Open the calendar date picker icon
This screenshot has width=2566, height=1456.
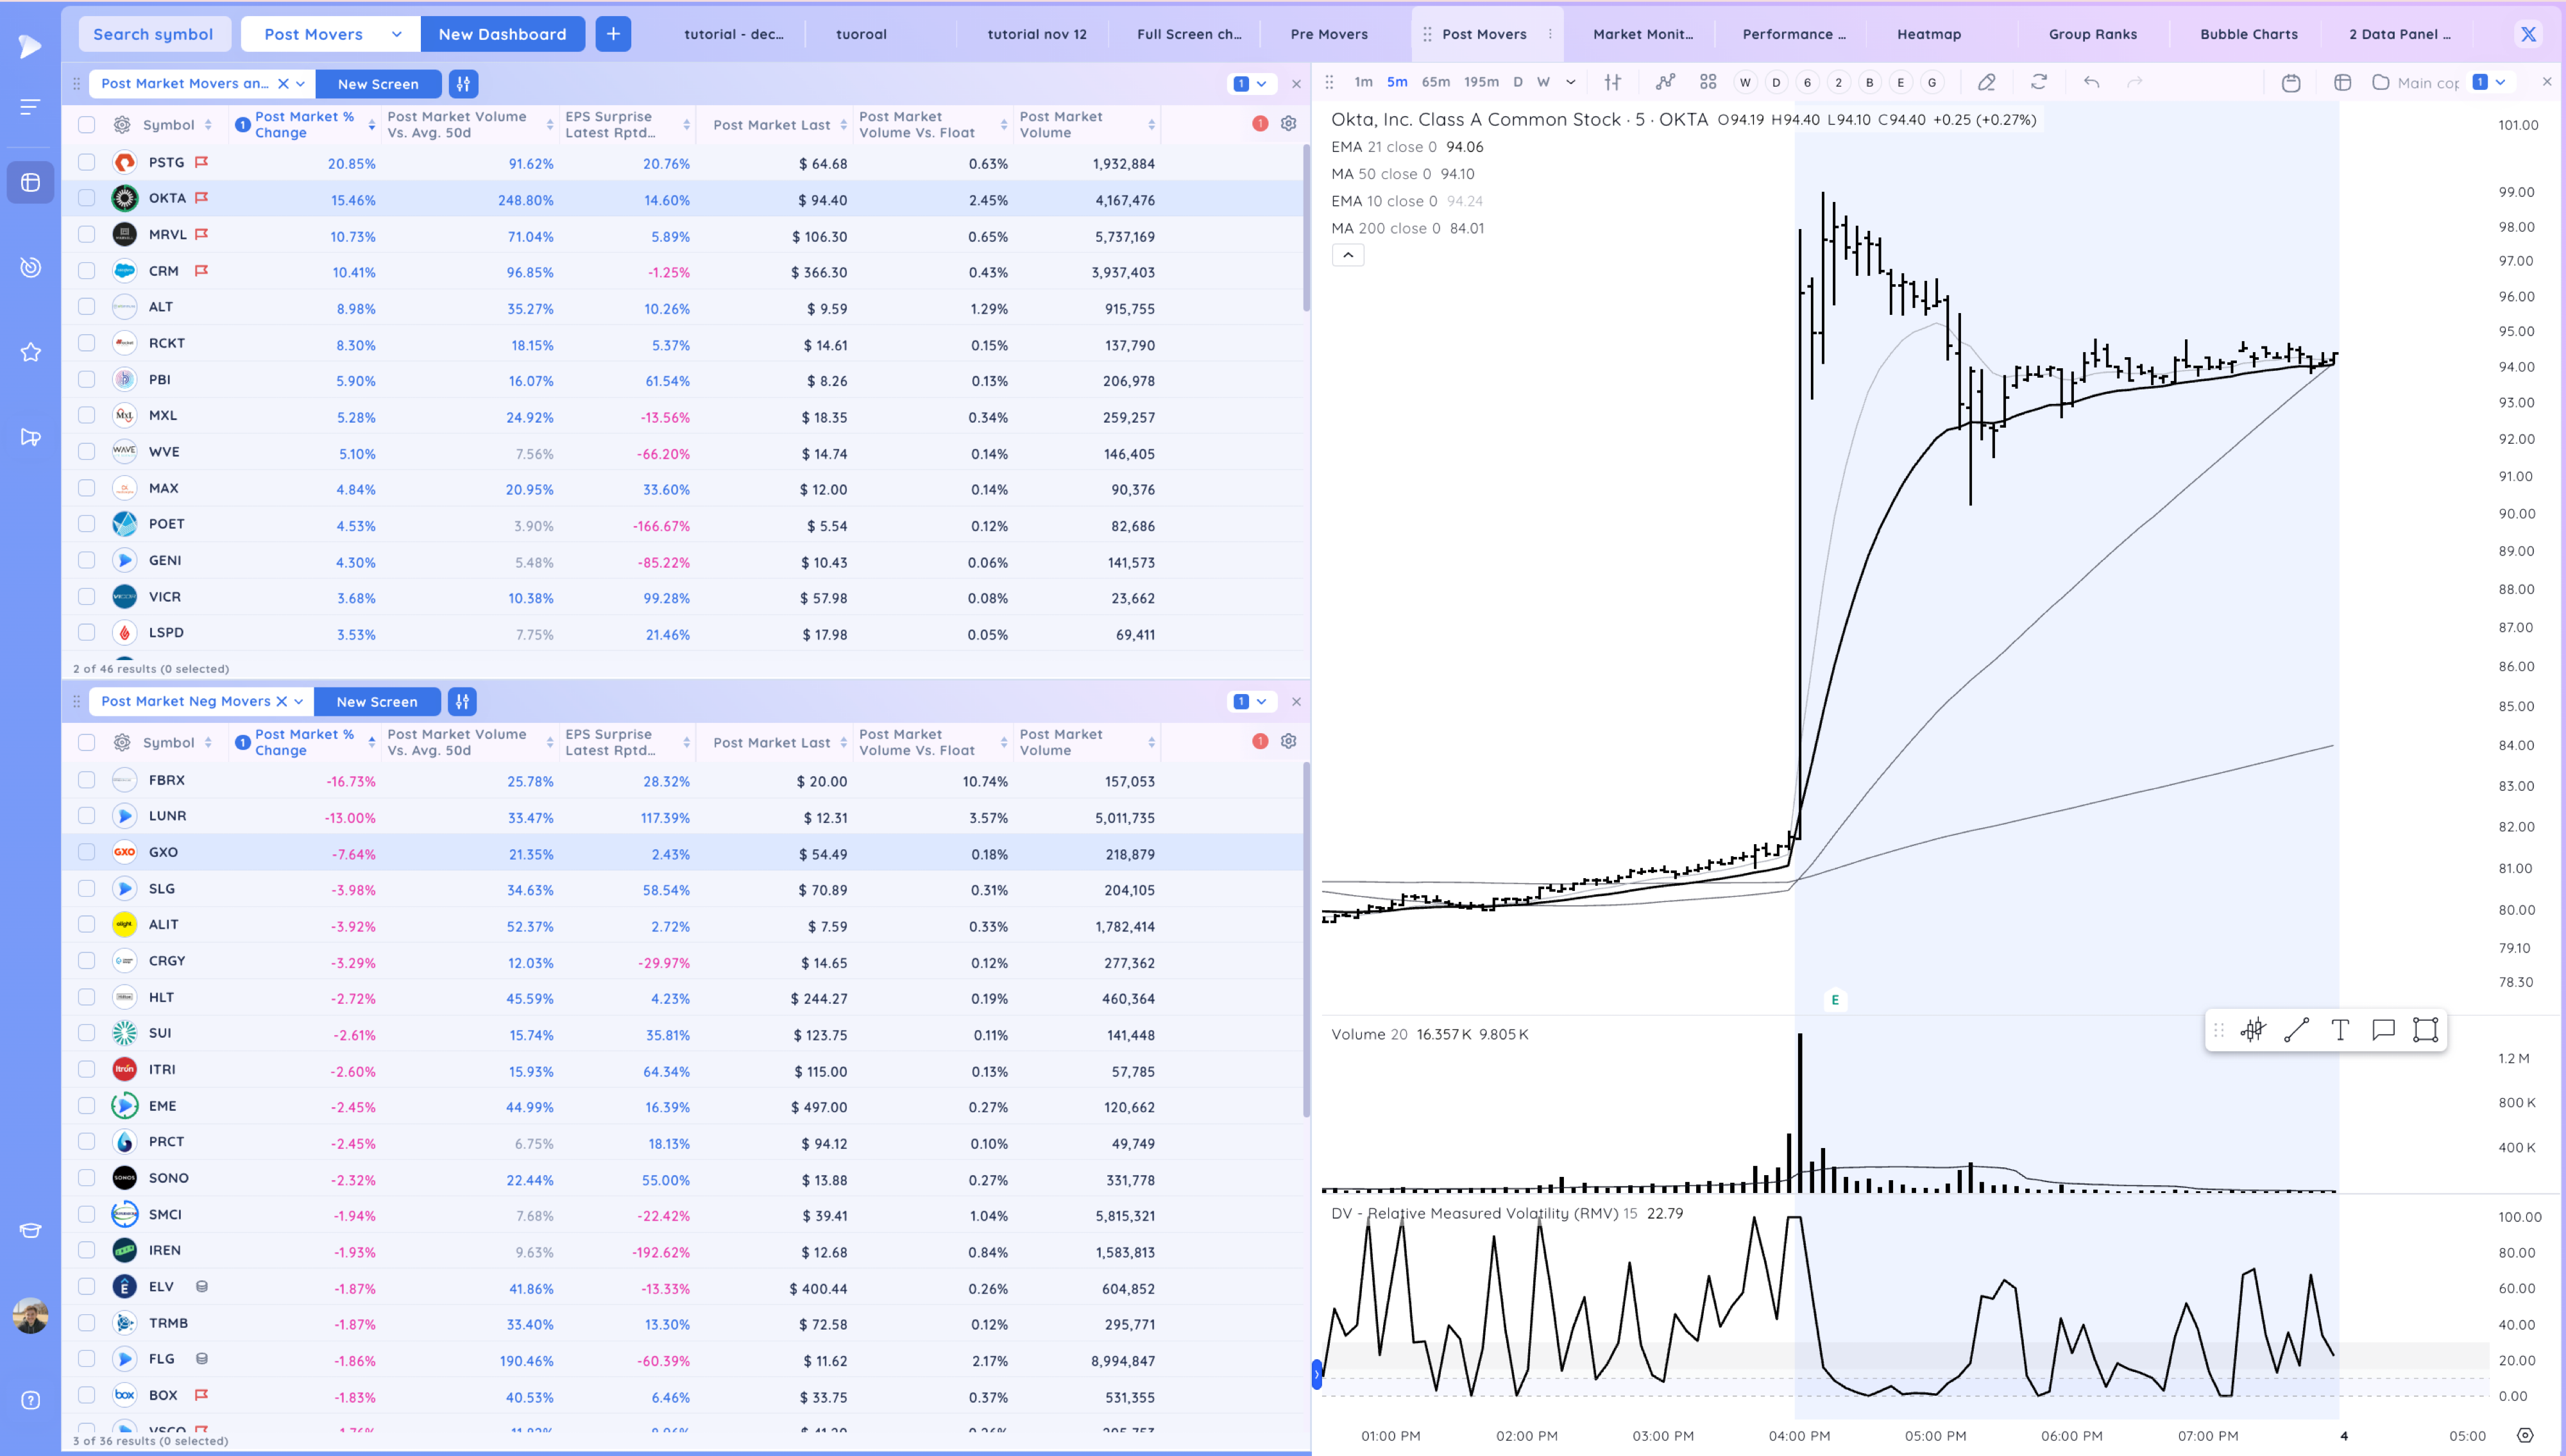(x=2291, y=83)
